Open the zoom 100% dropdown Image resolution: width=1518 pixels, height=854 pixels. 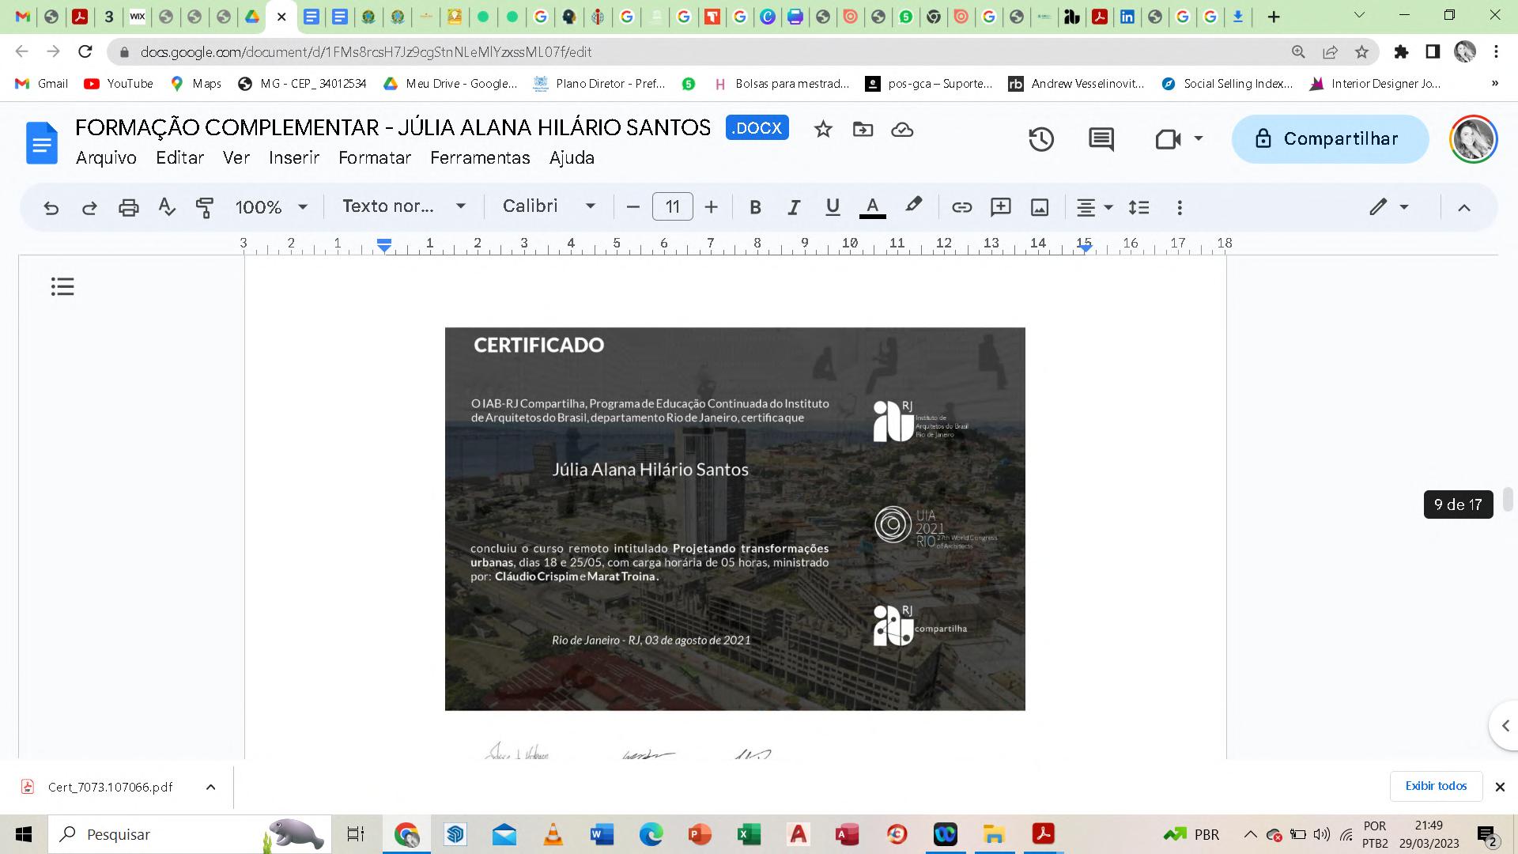pos(271,207)
